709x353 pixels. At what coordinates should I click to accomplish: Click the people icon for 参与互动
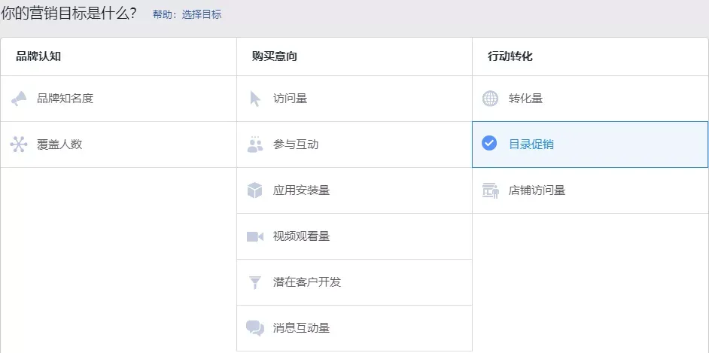[x=255, y=145]
